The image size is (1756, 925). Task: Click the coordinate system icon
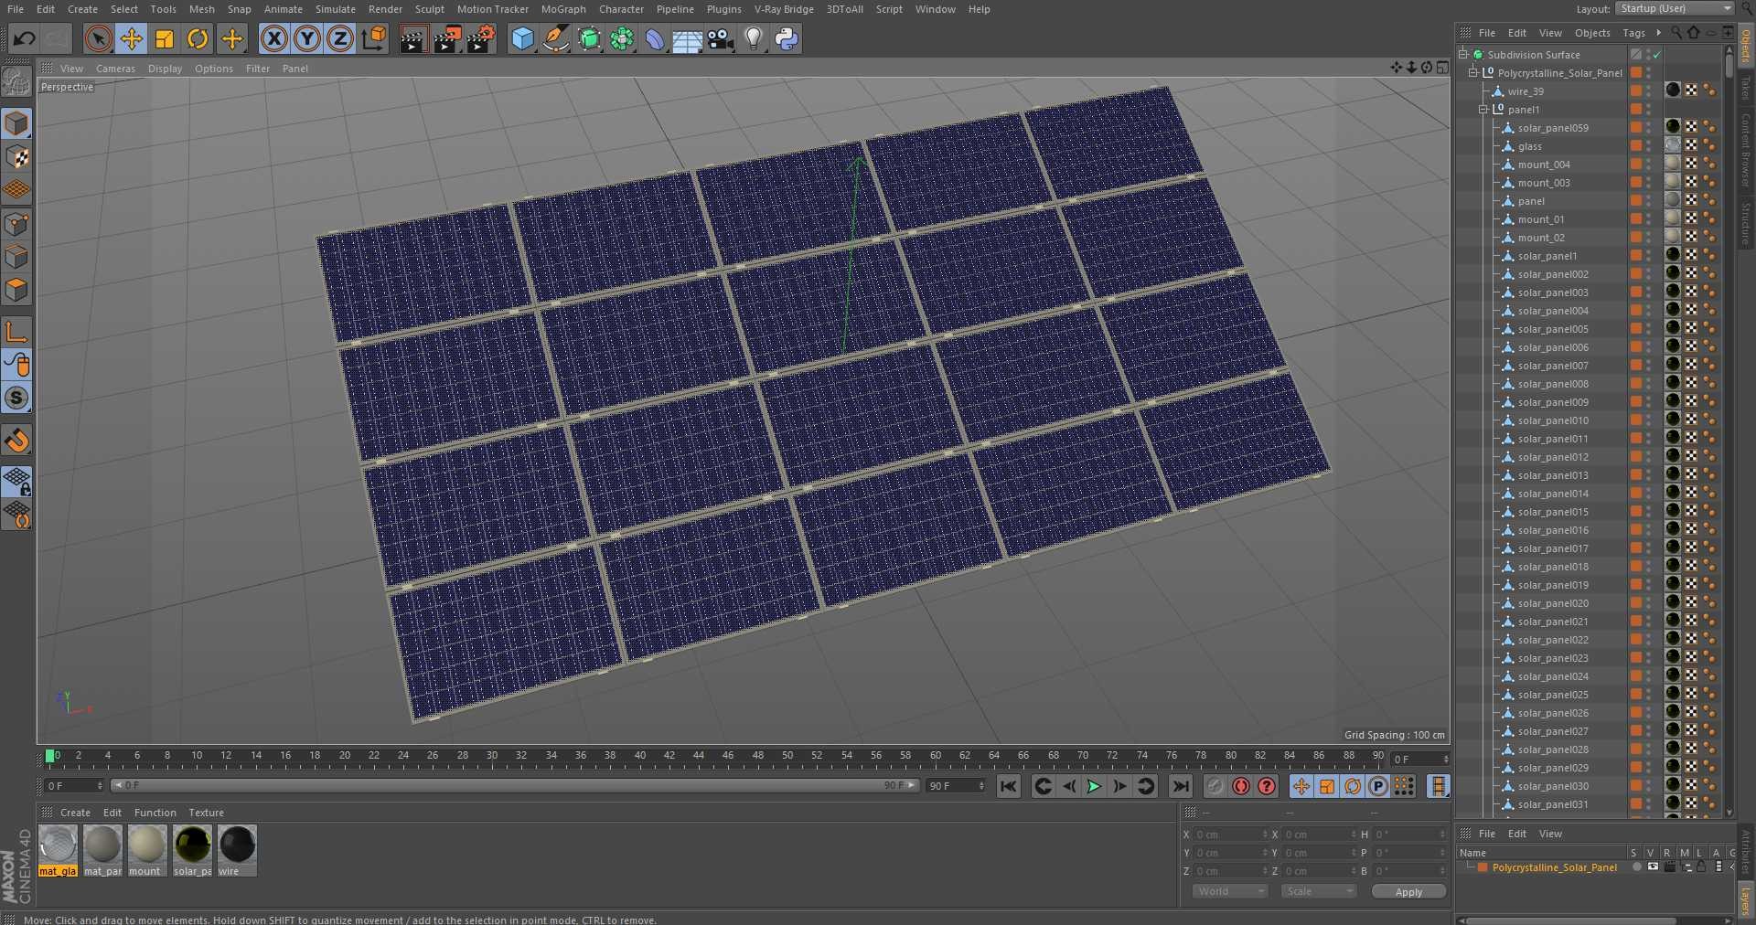point(374,38)
